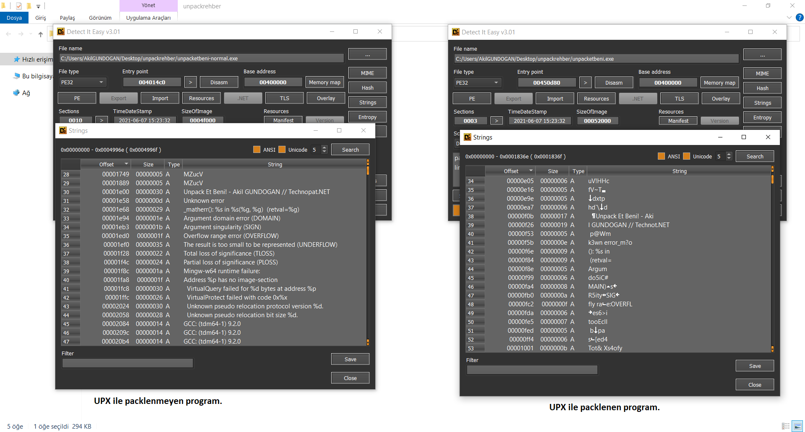Click Save in the right Strings window
This screenshot has width=805, height=432.
(x=755, y=366)
